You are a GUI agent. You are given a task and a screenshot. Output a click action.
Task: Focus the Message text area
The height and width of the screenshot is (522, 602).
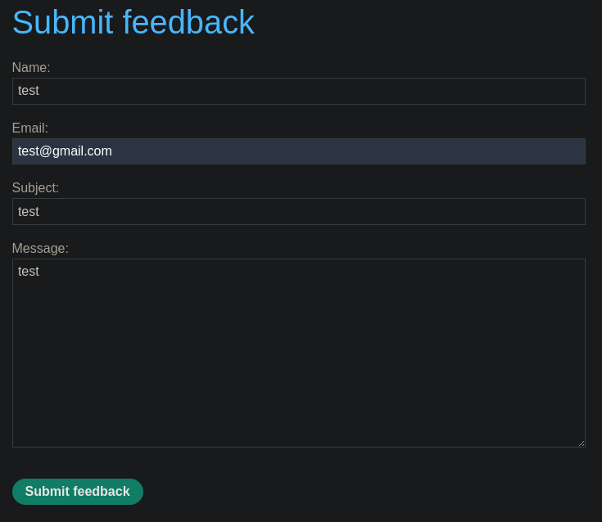[298, 353]
